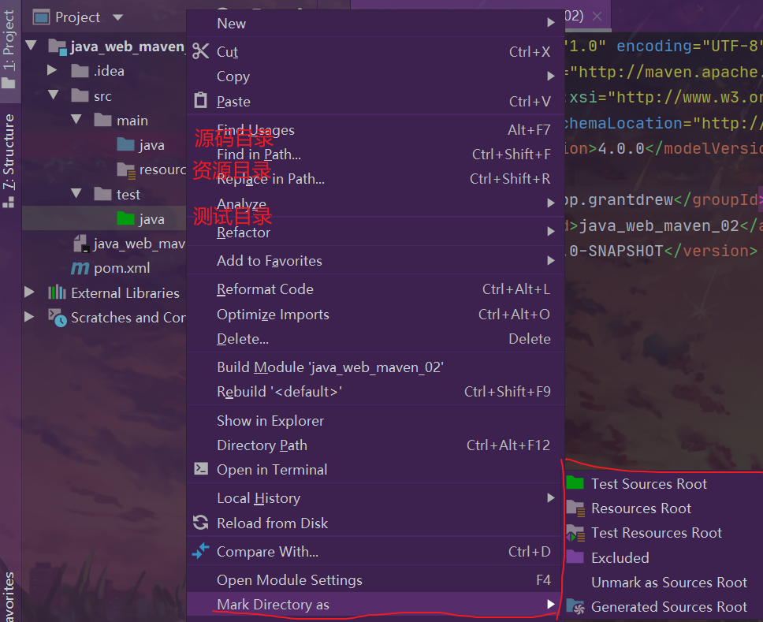This screenshot has height=622, width=763.
Task: Click the .idea folder icon
Action: pos(80,71)
